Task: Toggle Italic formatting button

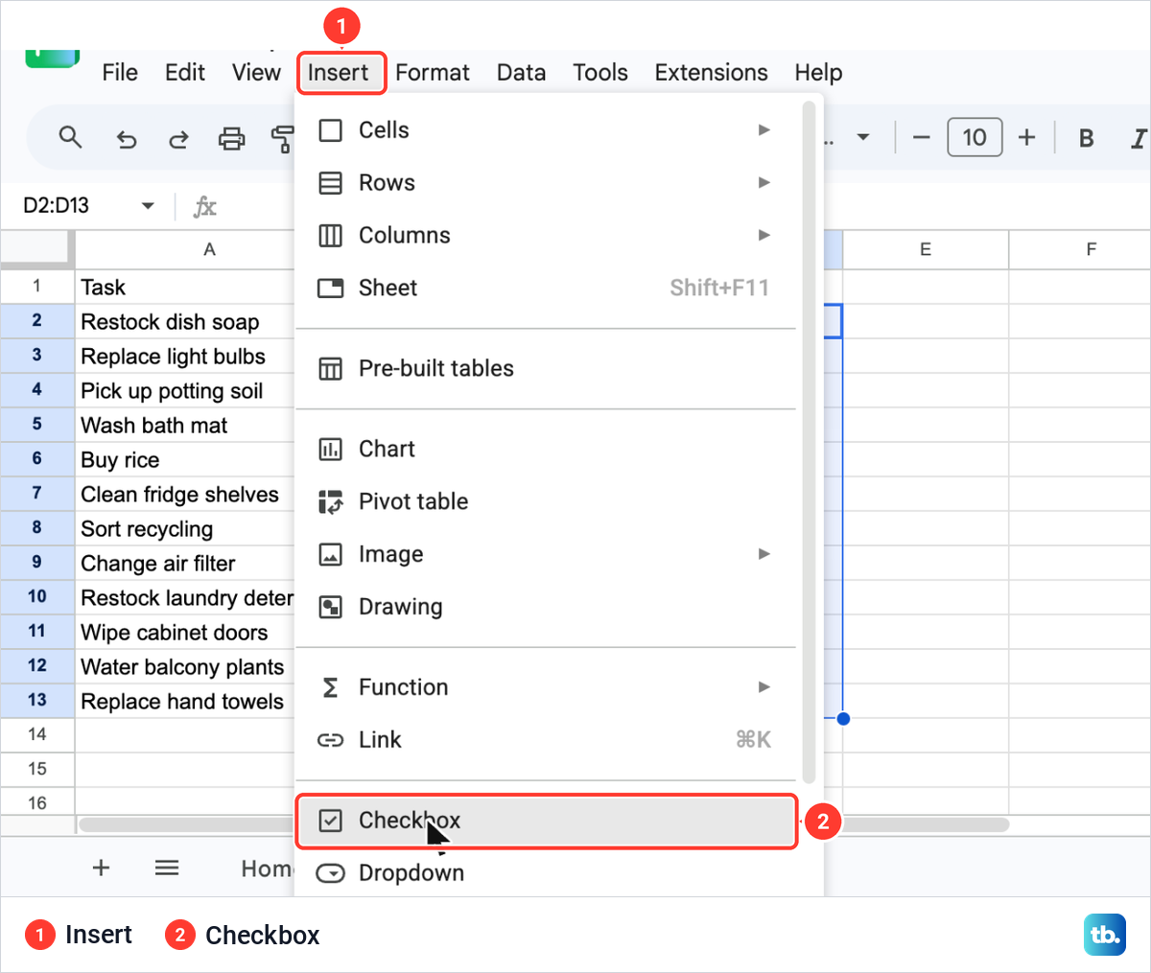Action: [1139, 138]
